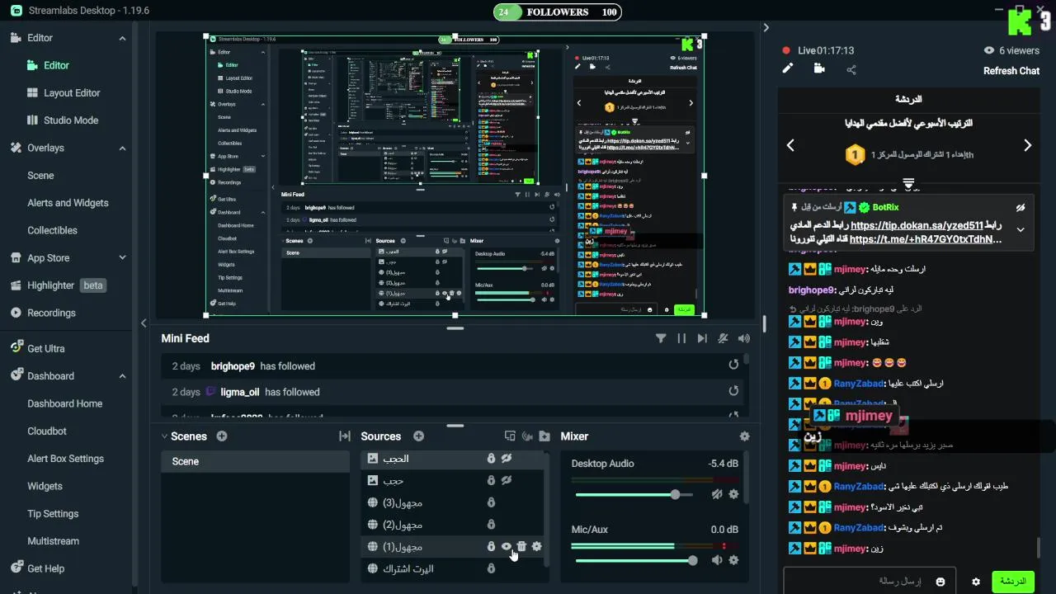Click the share icon under Live timer
1056x594 pixels.
coord(851,70)
